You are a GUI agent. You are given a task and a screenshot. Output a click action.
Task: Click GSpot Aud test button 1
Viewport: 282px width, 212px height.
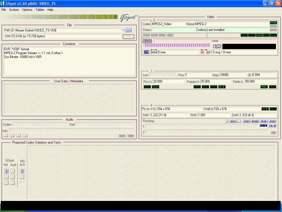tap(13, 171)
